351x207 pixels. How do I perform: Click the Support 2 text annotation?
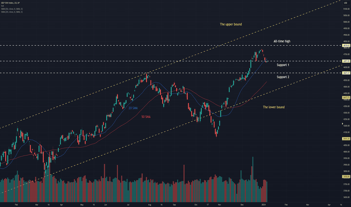[283, 77]
